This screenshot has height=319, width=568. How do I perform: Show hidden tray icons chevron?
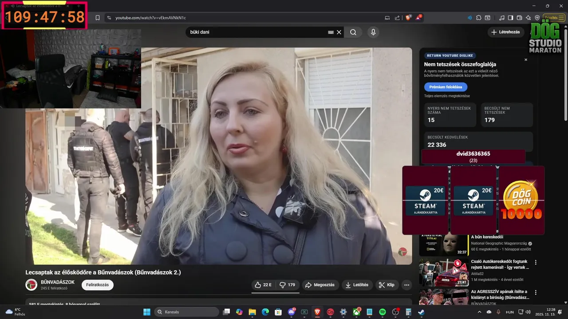(479, 312)
